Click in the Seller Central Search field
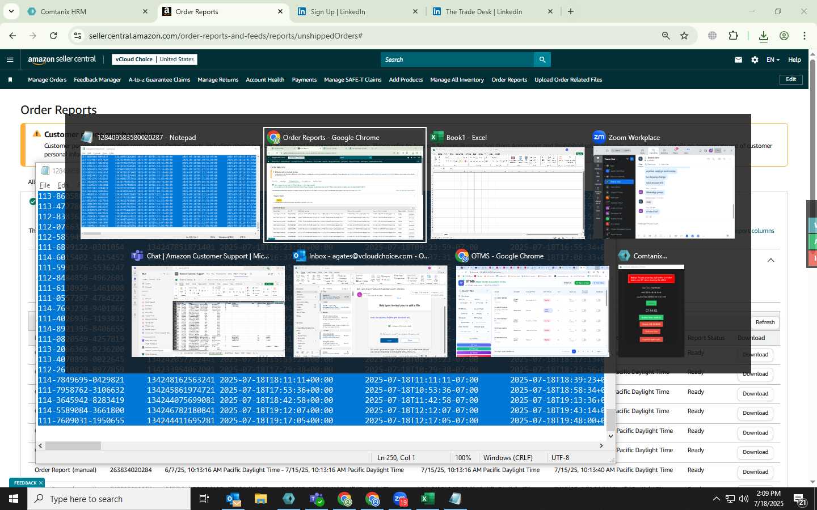 coord(457,59)
